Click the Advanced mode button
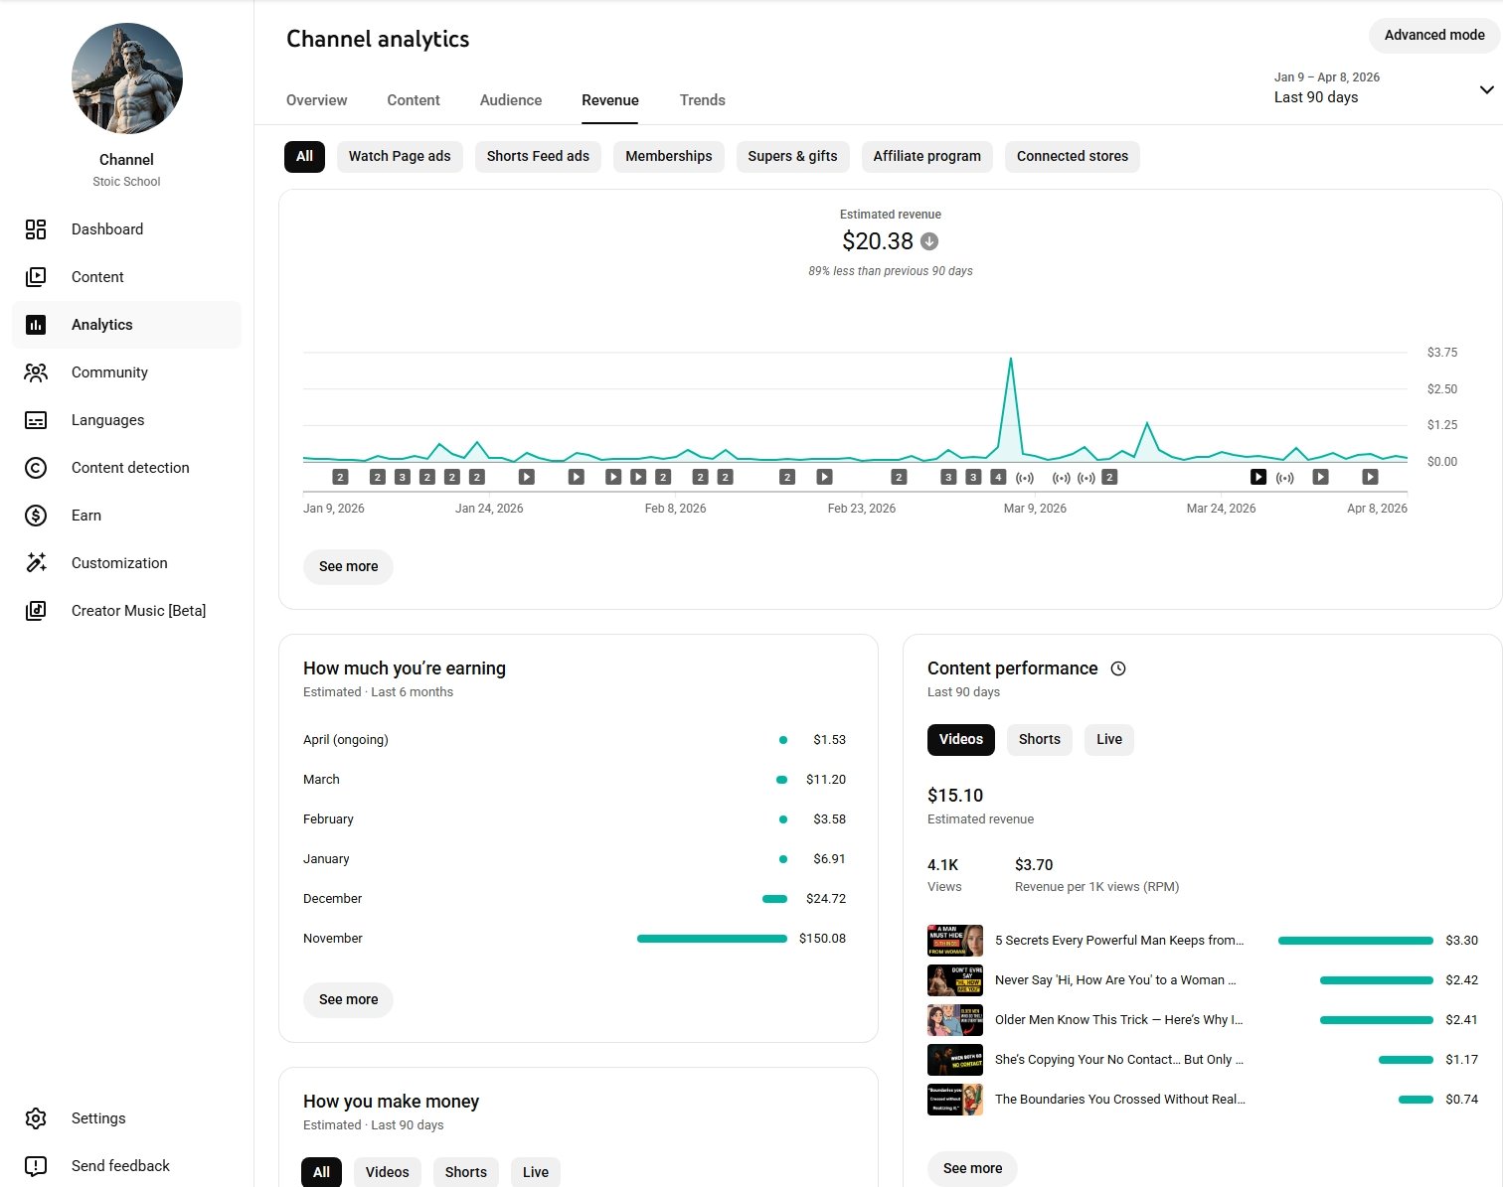 [x=1433, y=35]
